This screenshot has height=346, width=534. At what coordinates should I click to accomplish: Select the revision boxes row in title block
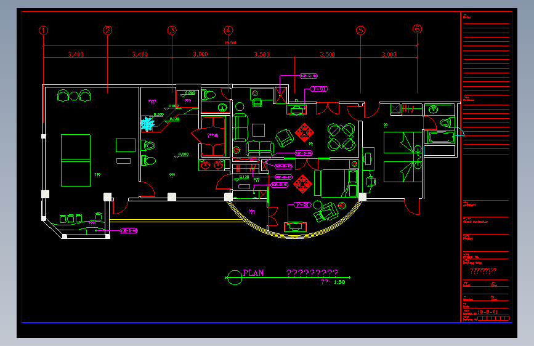point(493,319)
